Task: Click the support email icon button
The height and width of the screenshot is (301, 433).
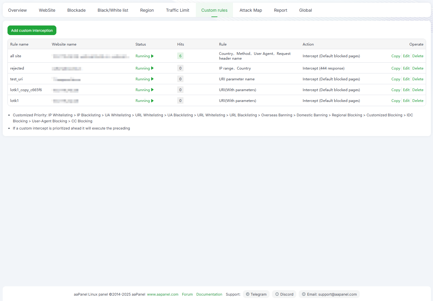Action: coord(329,294)
